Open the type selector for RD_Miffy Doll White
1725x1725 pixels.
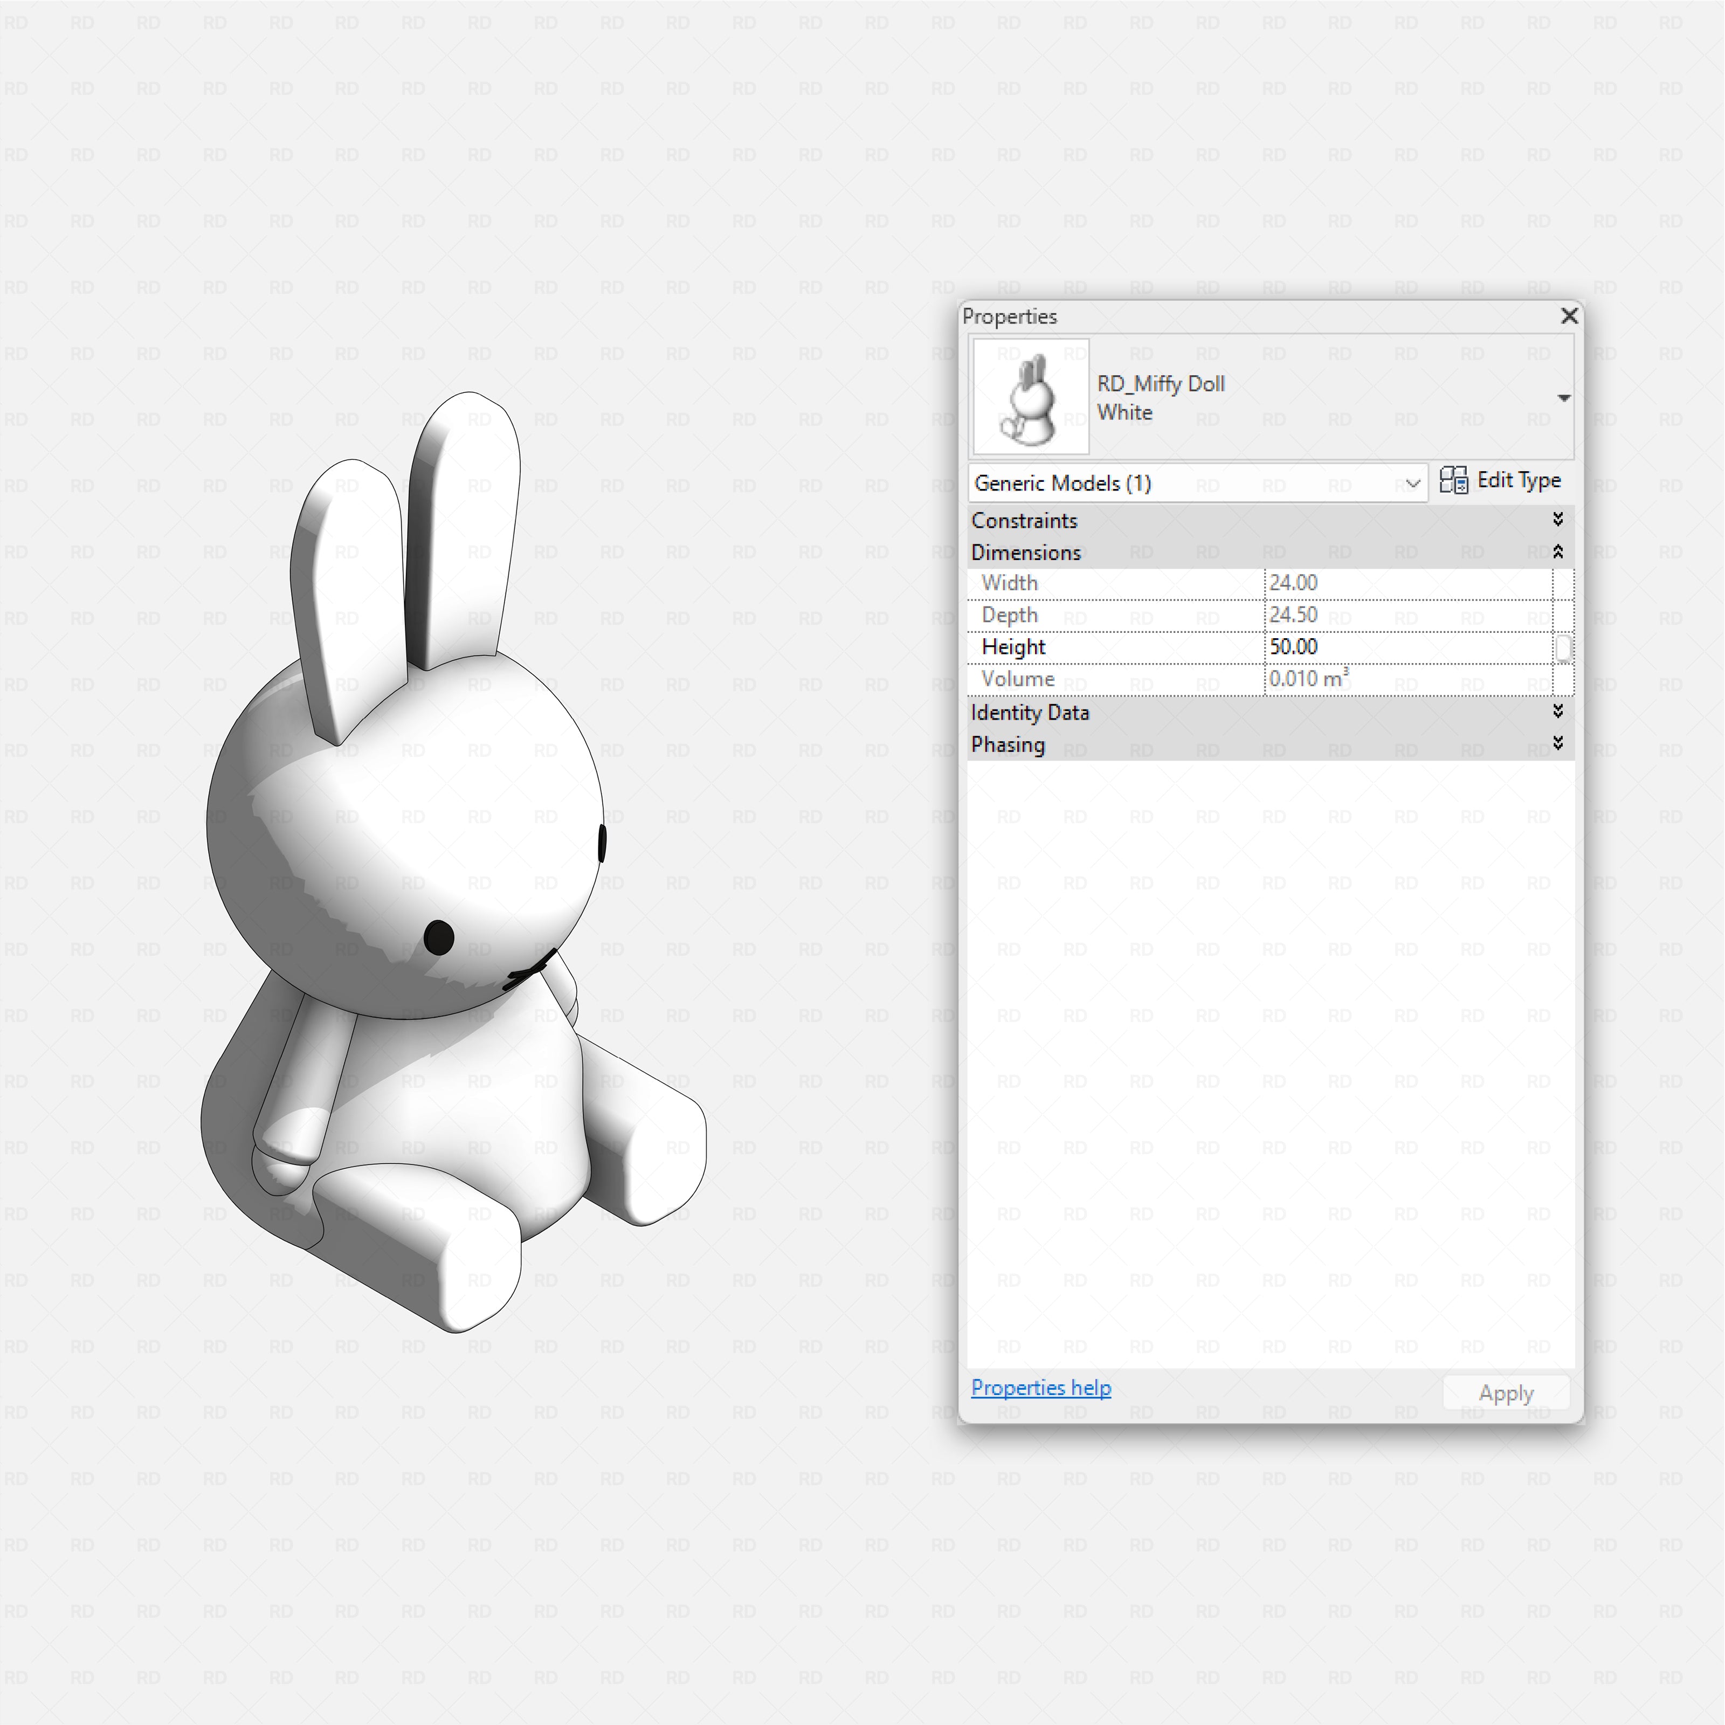(1564, 397)
